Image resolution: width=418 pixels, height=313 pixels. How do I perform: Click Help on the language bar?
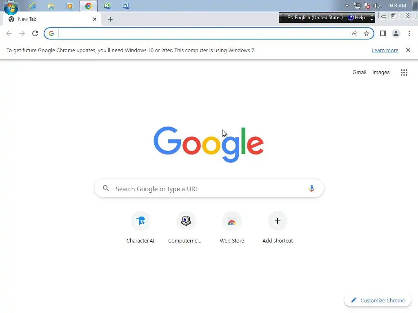356,18
